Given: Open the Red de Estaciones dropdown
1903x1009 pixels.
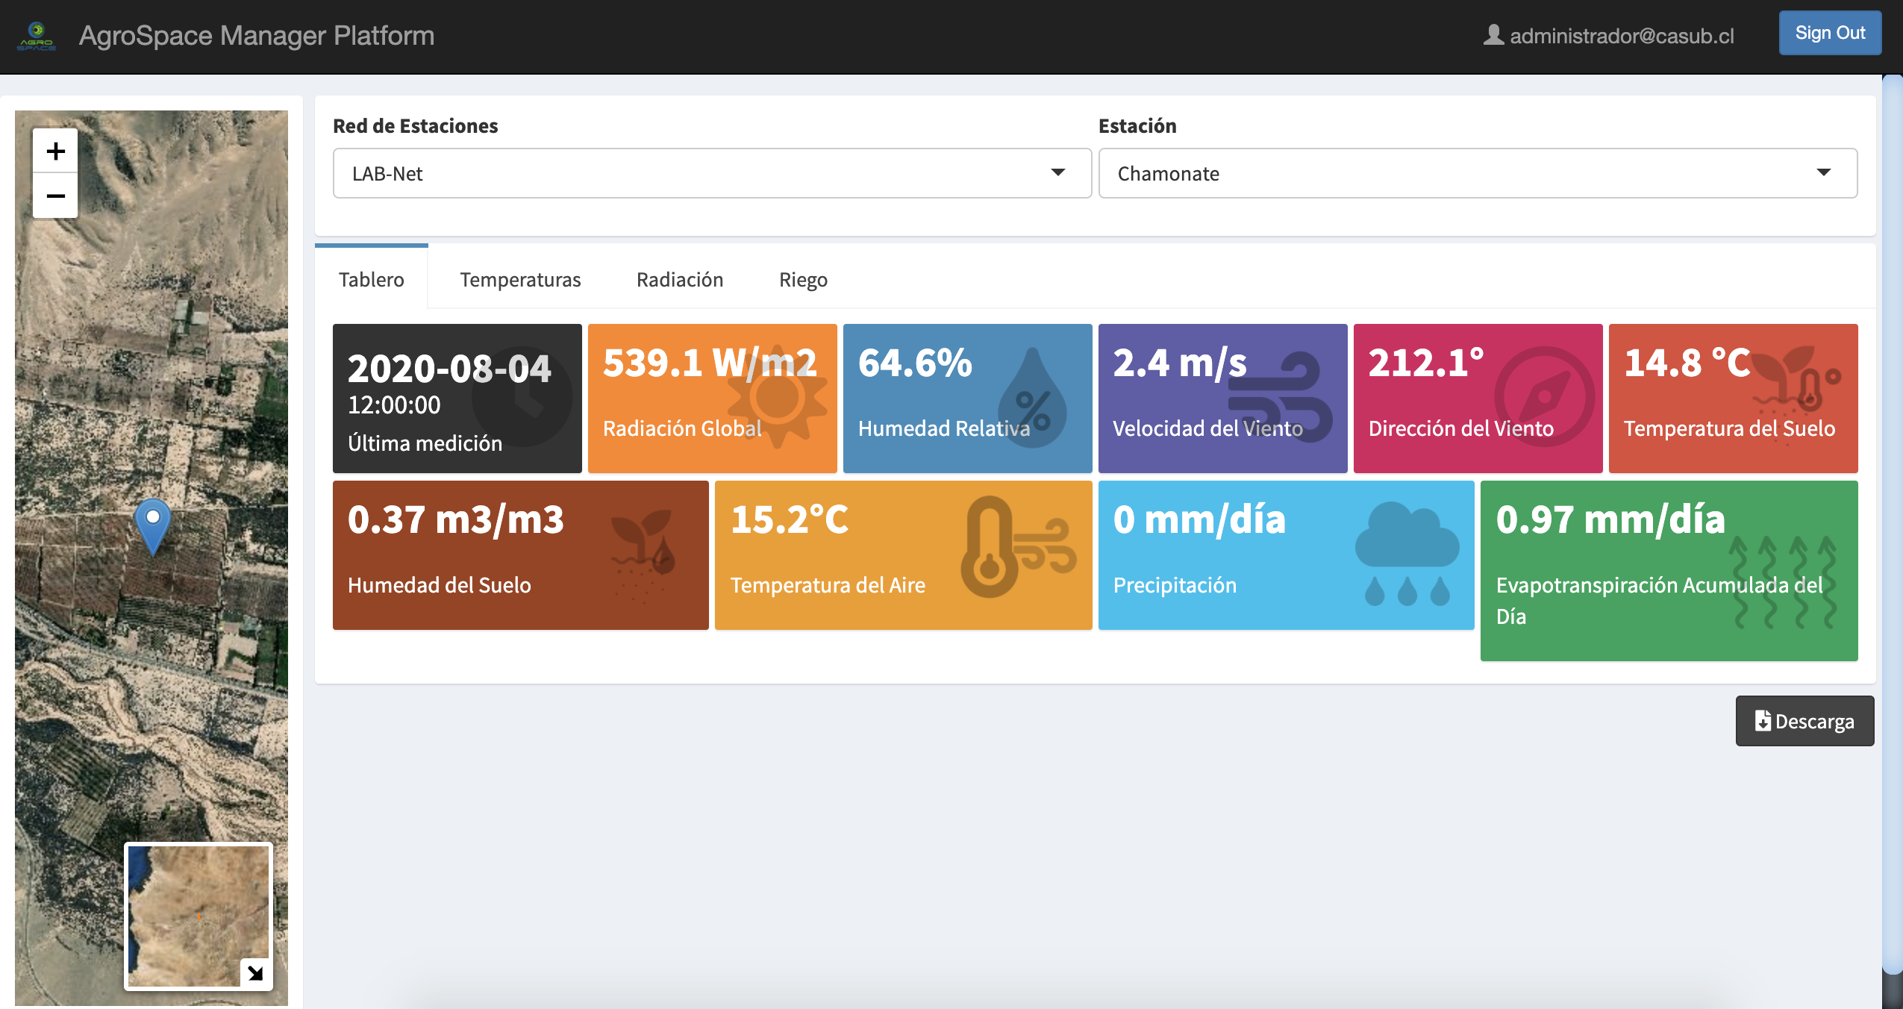Looking at the screenshot, I should tap(711, 173).
